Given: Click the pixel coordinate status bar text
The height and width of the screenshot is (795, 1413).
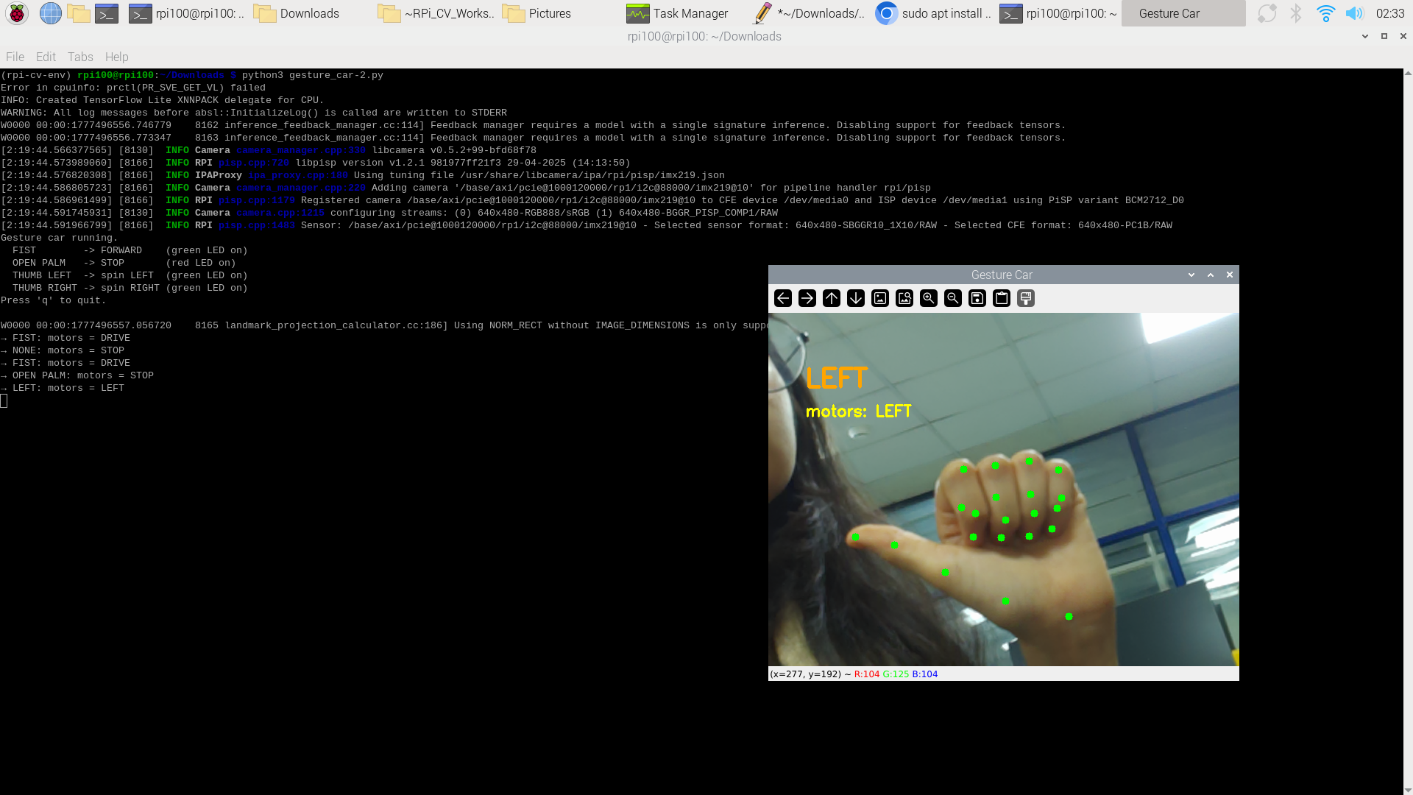Looking at the screenshot, I should tap(854, 674).
